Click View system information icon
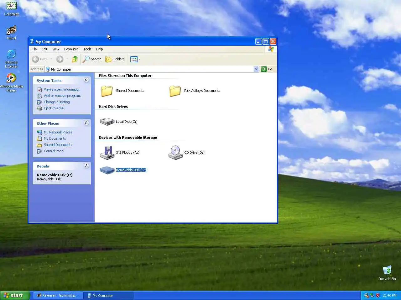401x300 pixels. tap(39, 89)
